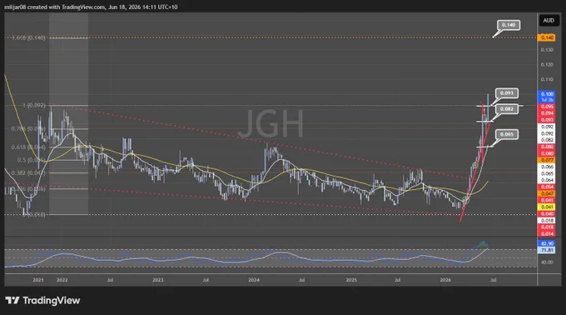Click the orange 0.077 price scale label
Viewport: 566px width, 315px height.
[x=547, y=160]
